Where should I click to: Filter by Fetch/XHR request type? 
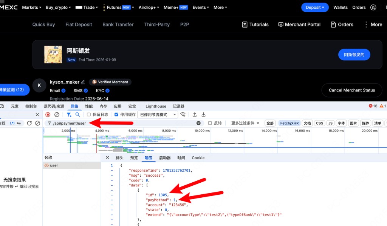point(289,123)
